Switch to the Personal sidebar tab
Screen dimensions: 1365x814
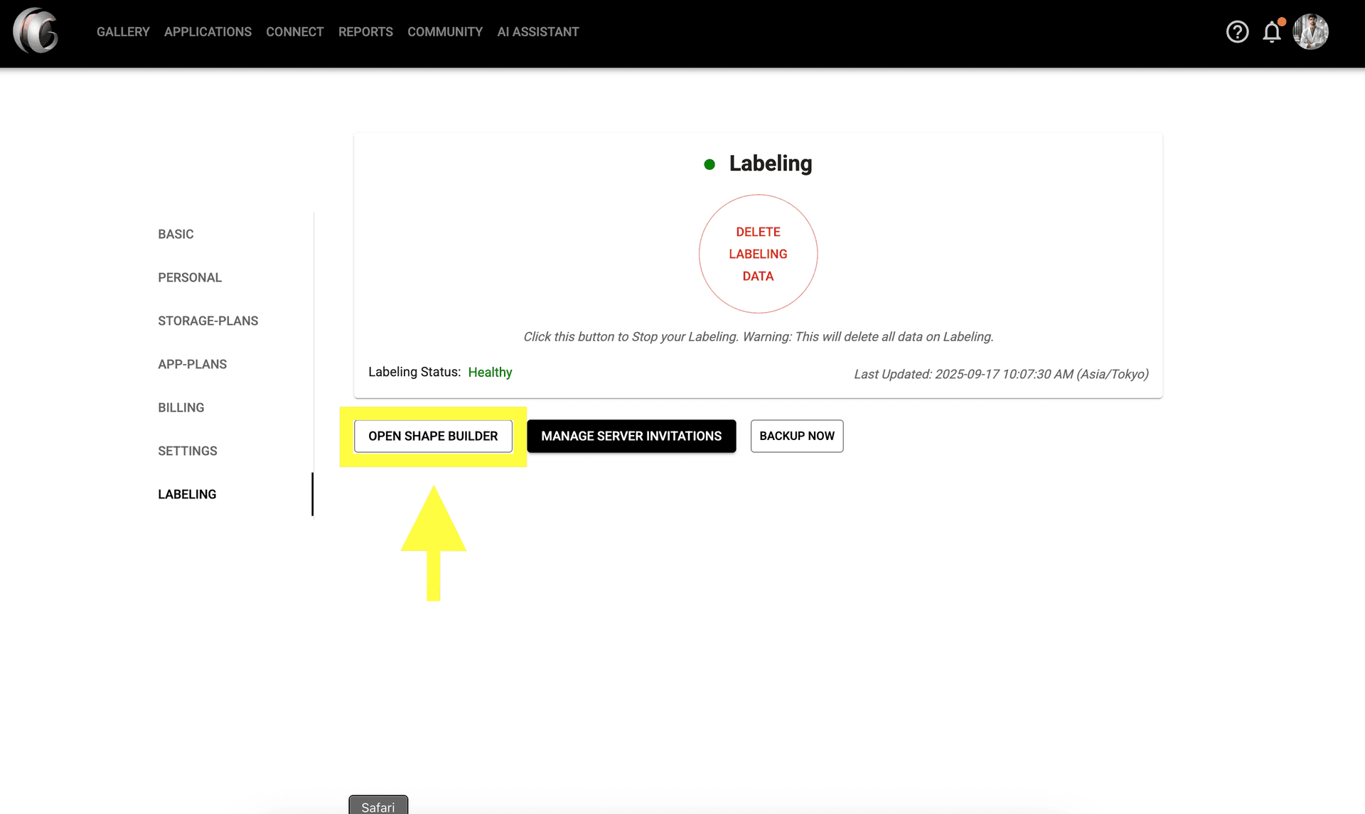tap(190, 277)
